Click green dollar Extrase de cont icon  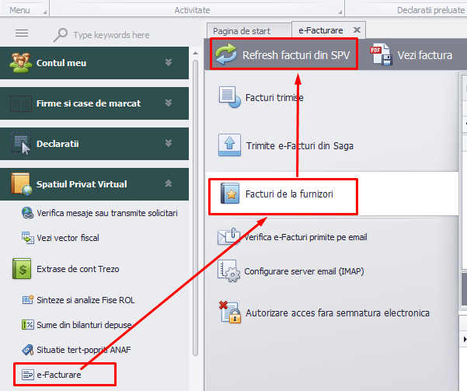(x=22, y=269)
